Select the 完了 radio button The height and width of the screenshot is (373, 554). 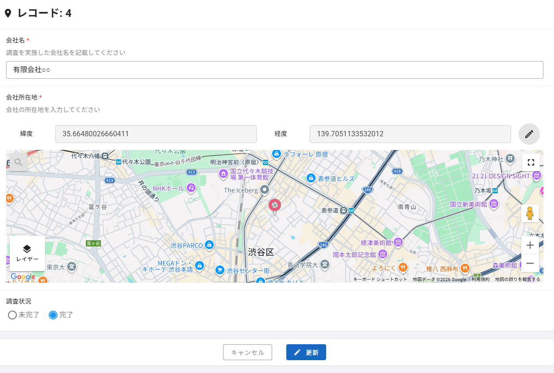point(53,315)
